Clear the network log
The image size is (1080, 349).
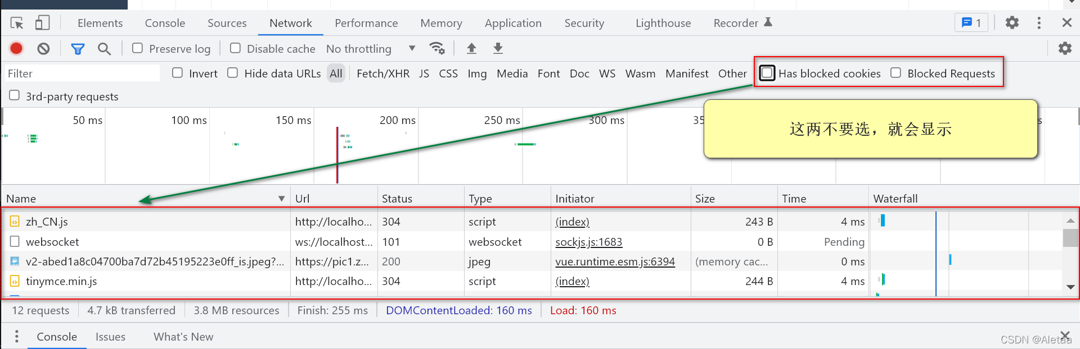[43, 49]
